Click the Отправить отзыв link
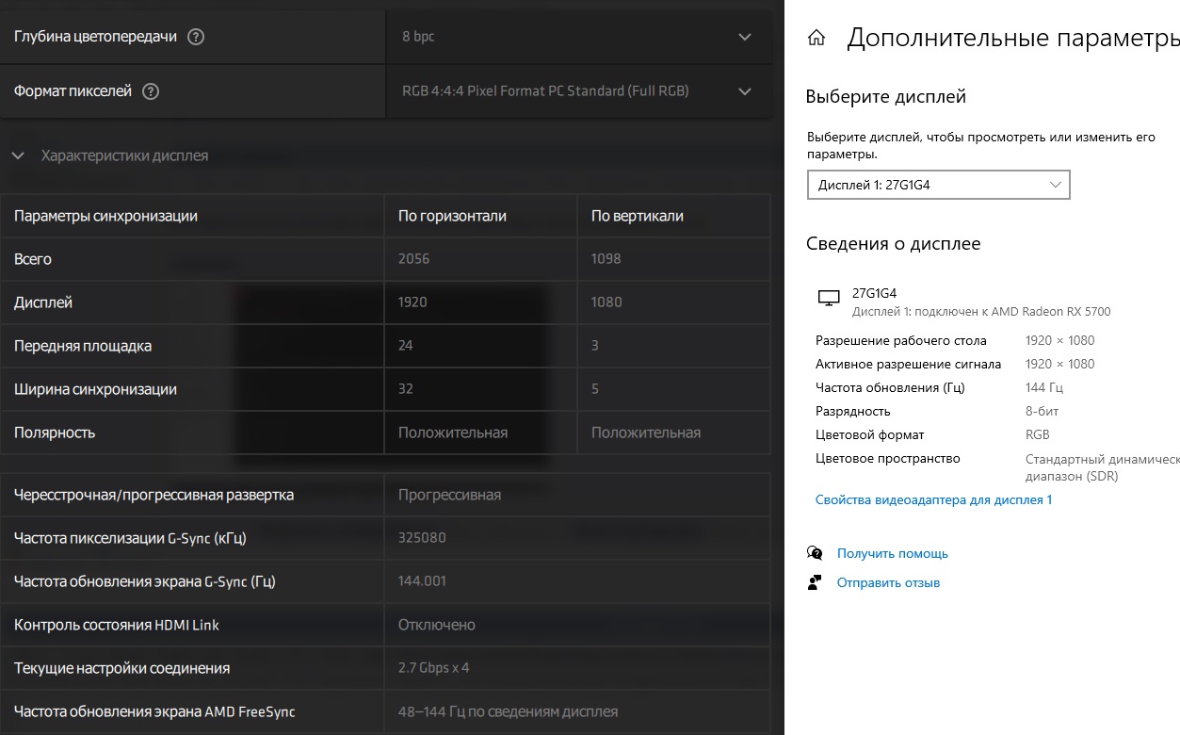This screenshot has height=735, width=1180. coord(888,582)
